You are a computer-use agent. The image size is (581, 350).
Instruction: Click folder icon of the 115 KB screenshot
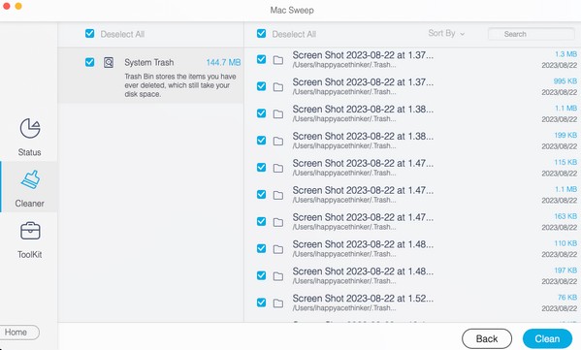(278, 168)
